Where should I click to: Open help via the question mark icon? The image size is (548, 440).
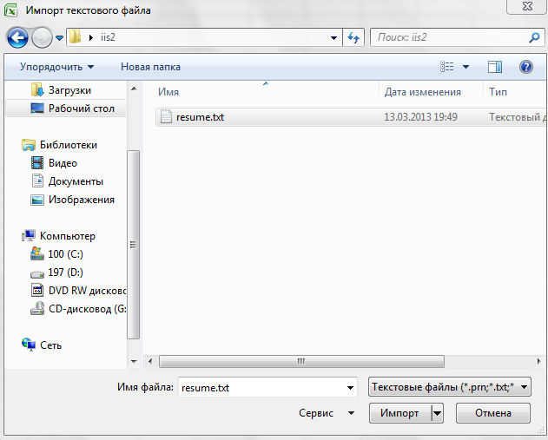point(526,66)
